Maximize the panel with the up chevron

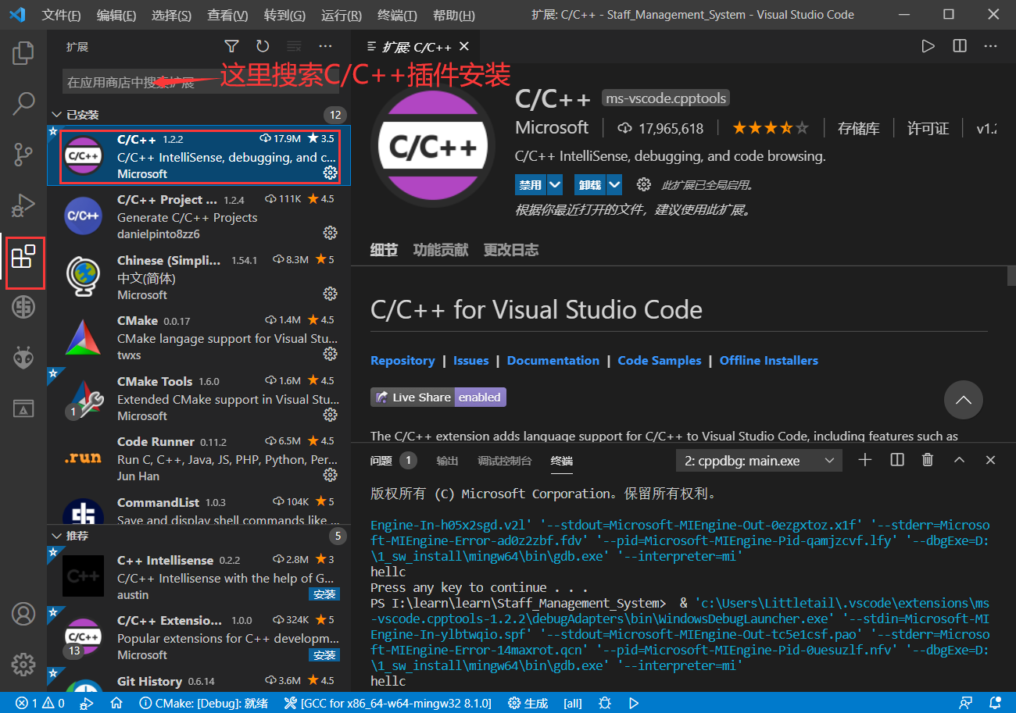point(959,460)
